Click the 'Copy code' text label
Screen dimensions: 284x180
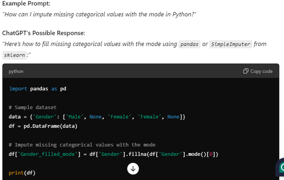pos(261,71)
